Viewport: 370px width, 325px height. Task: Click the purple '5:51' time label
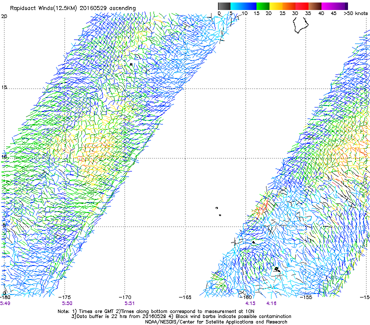129,303
